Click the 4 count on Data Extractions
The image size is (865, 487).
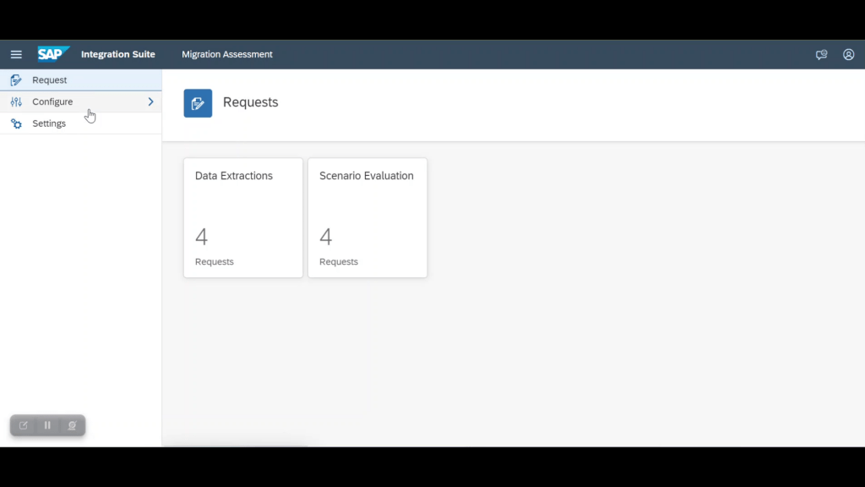[x=201, y=237]
